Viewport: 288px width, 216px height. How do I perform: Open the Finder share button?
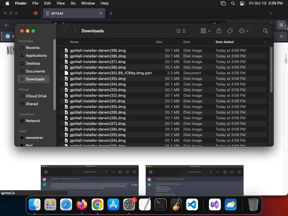click(219, 31)
